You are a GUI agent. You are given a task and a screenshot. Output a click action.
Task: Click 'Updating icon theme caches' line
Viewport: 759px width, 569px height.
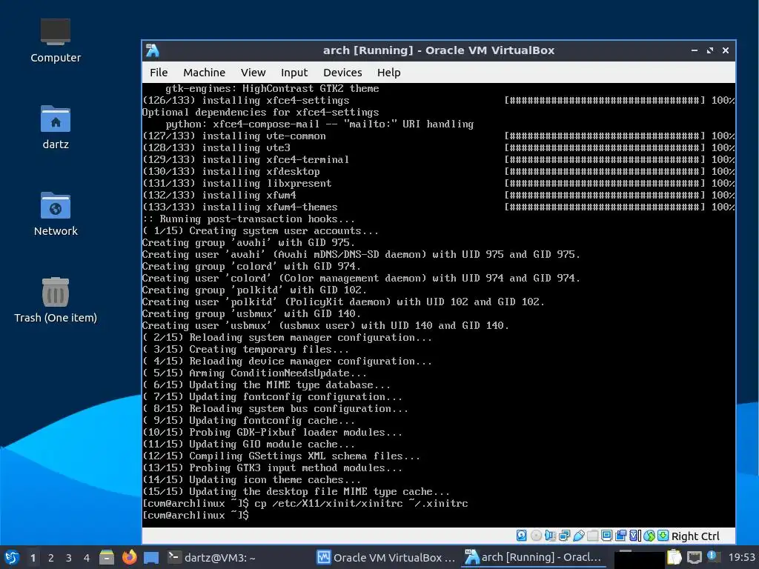251,479
